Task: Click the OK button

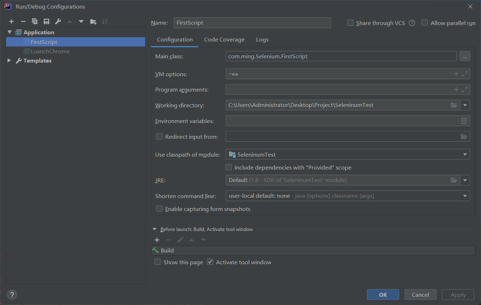Action: coord(383,295)
